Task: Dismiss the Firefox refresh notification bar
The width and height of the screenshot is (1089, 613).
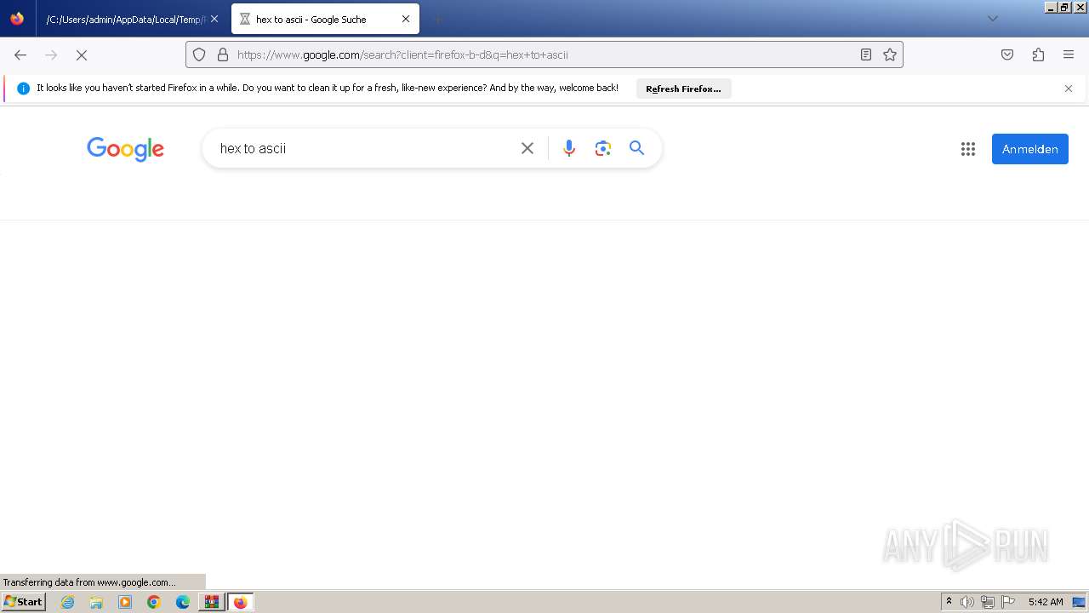Action: [x=1069, y=89]
